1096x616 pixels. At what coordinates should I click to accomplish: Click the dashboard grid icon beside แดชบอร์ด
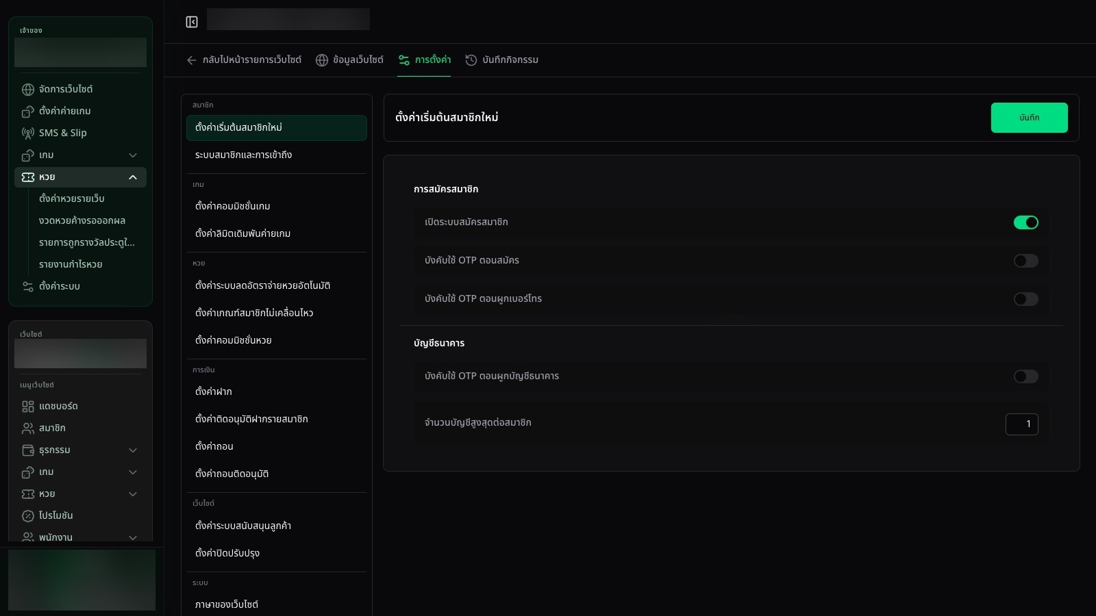click(x=28, y=407)
